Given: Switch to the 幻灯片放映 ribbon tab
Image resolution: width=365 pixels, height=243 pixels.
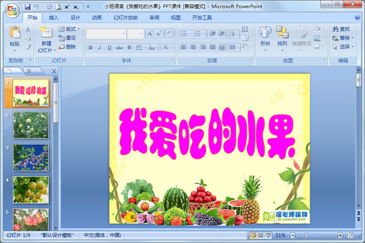Looking at the screenshot, I should point(125,18).
